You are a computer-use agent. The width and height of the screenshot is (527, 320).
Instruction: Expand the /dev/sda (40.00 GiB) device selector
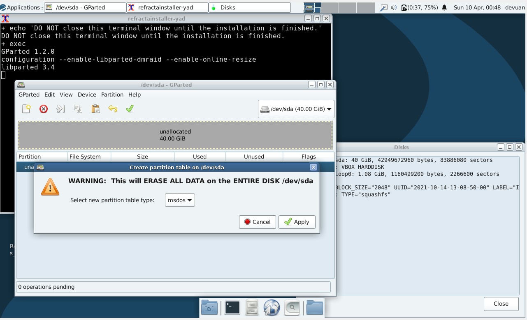coord(296,109)
